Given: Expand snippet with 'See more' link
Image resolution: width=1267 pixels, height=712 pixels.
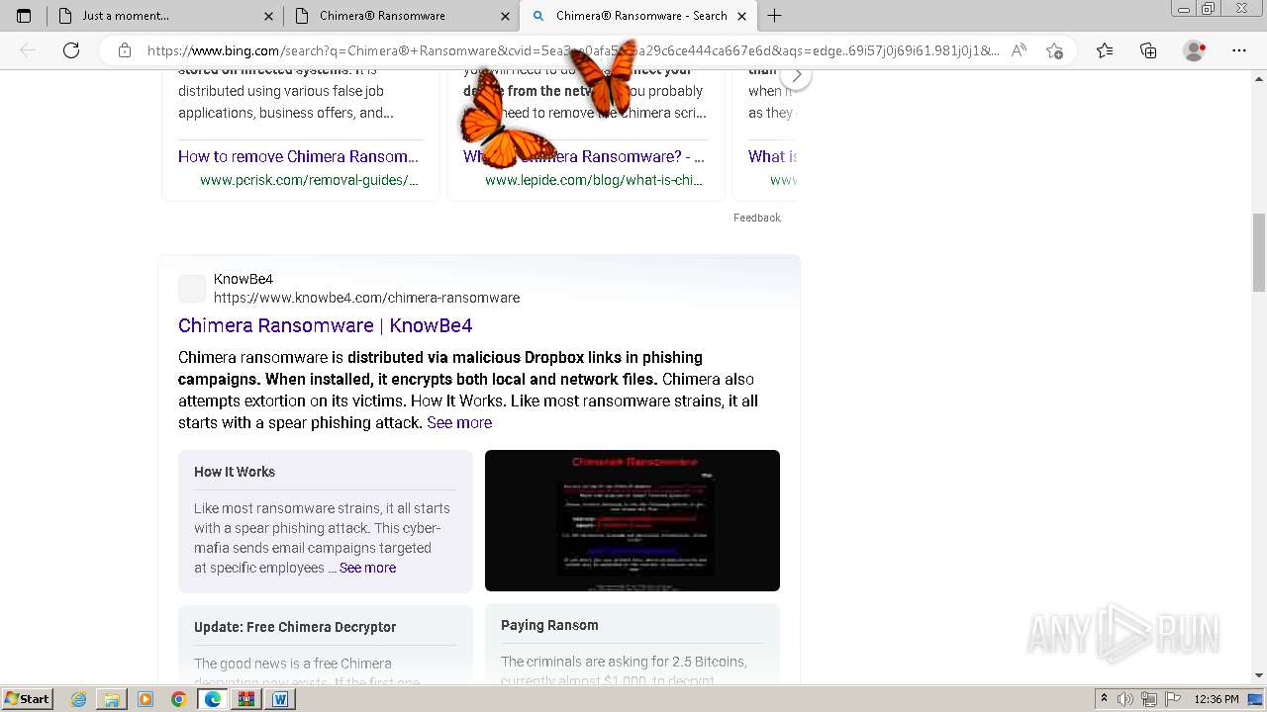Looking at the screenshot, I should click(x=459, y=422).
